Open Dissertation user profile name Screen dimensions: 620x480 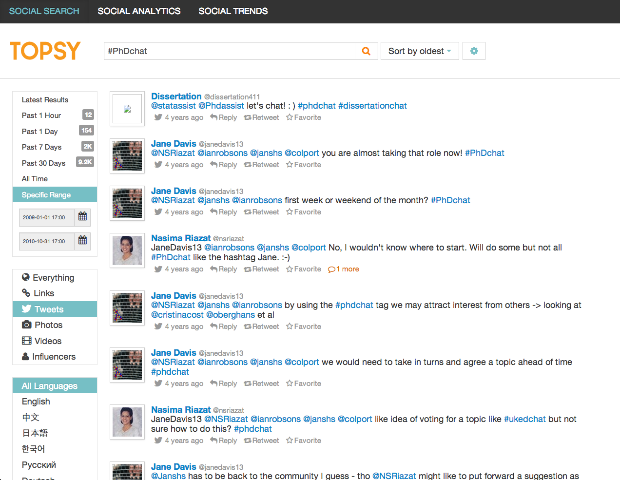tap(176, 96)
